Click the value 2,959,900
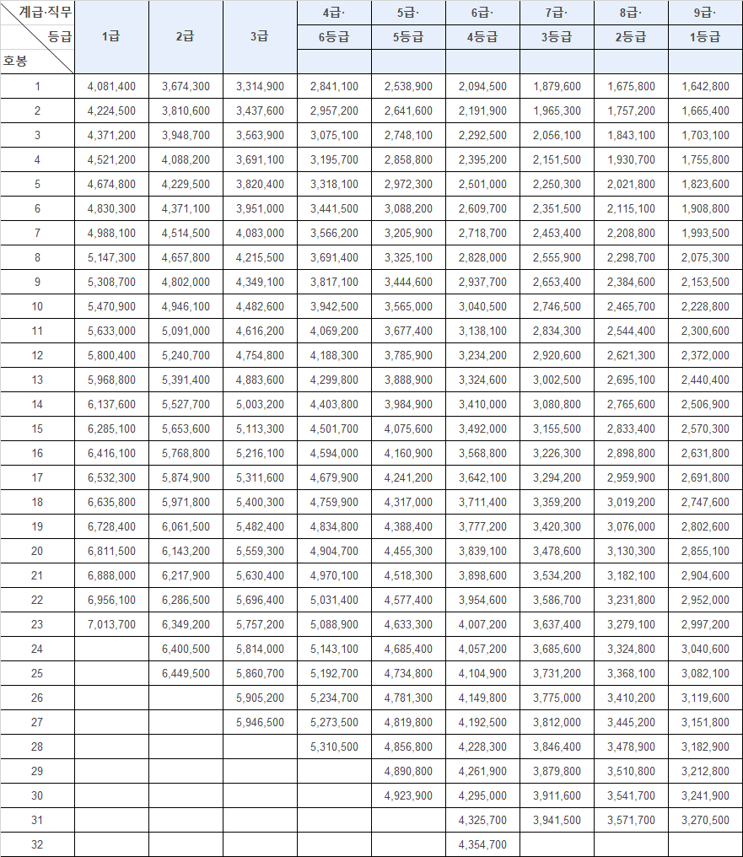The width and height of the screenshot is (743, 857). 631,477
